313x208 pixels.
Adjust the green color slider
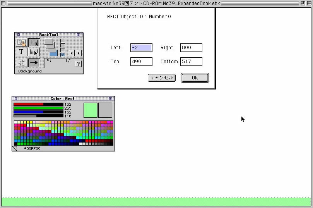coord(38,108)
